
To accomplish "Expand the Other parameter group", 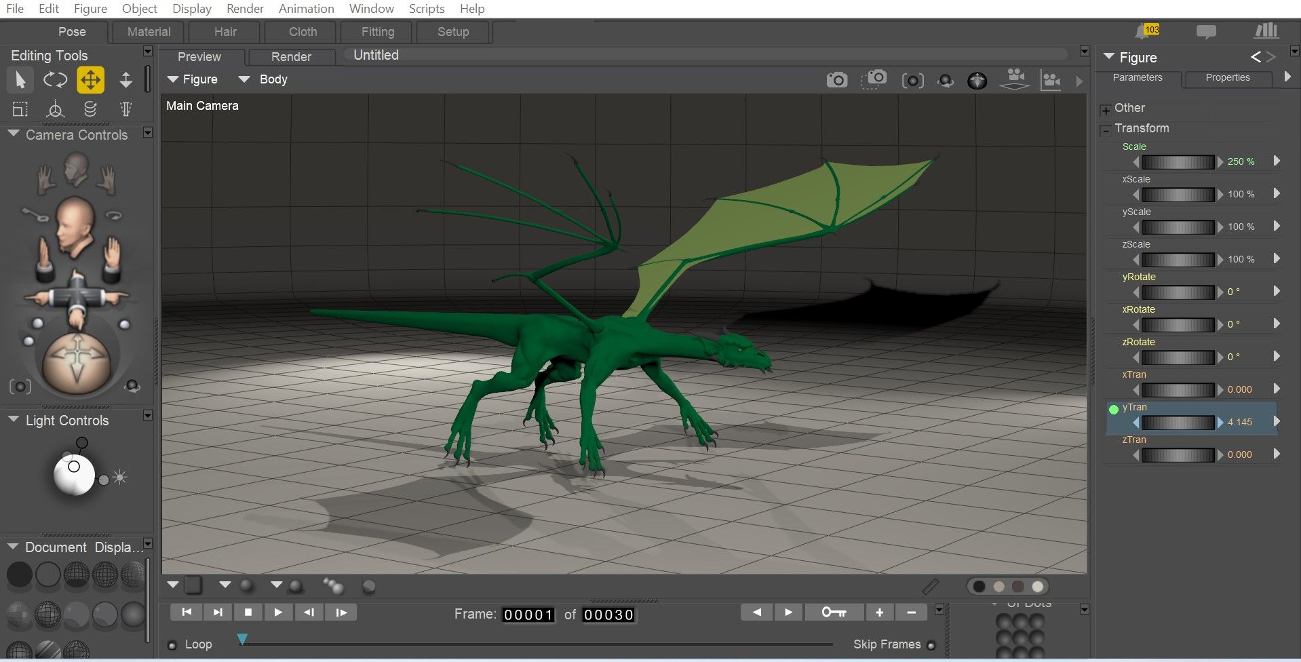I will (x=1106, y=109).
